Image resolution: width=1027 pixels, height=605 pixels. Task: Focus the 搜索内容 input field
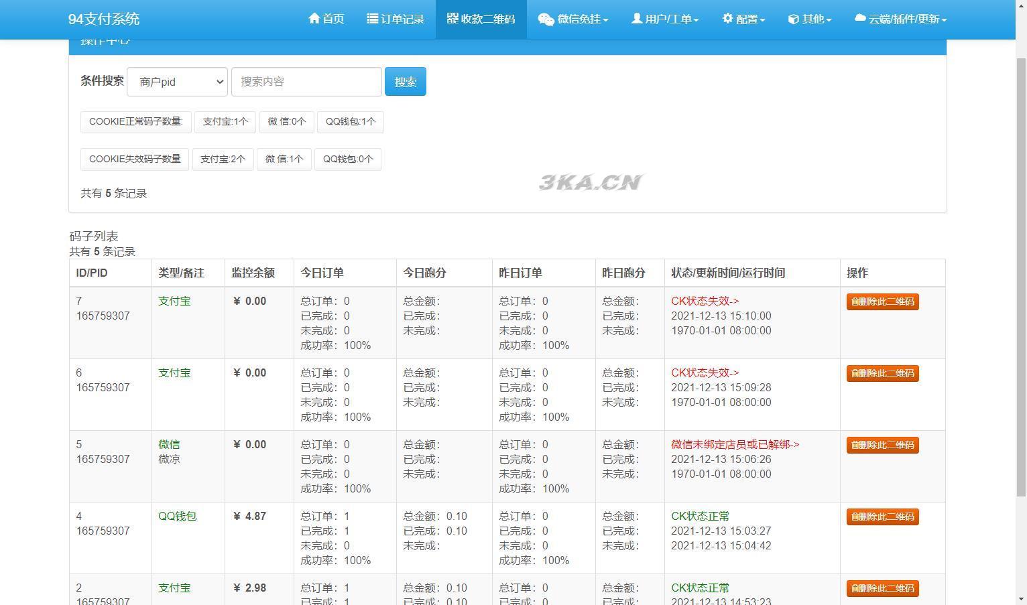[x=306, y=82]
